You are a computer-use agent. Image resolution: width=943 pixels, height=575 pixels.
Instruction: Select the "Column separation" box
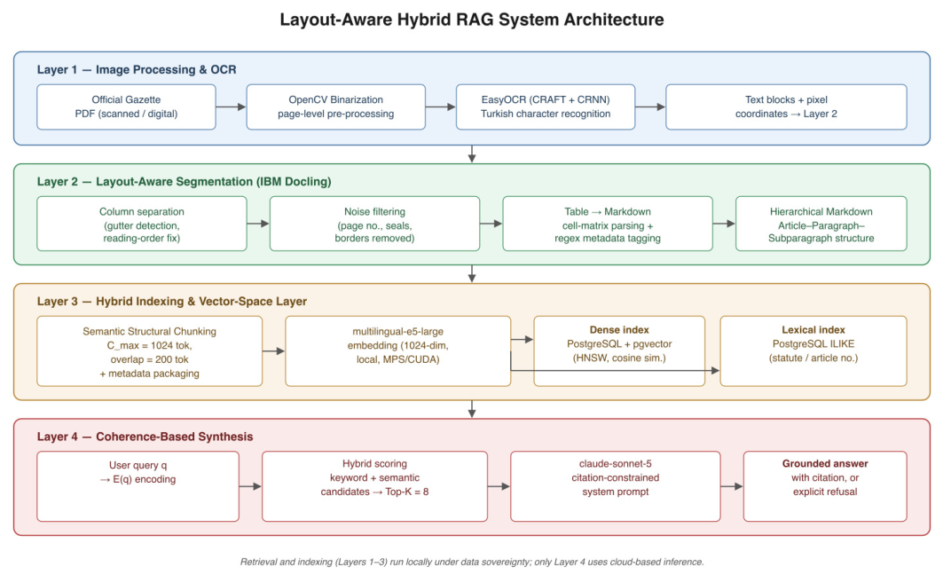[142, 224]
